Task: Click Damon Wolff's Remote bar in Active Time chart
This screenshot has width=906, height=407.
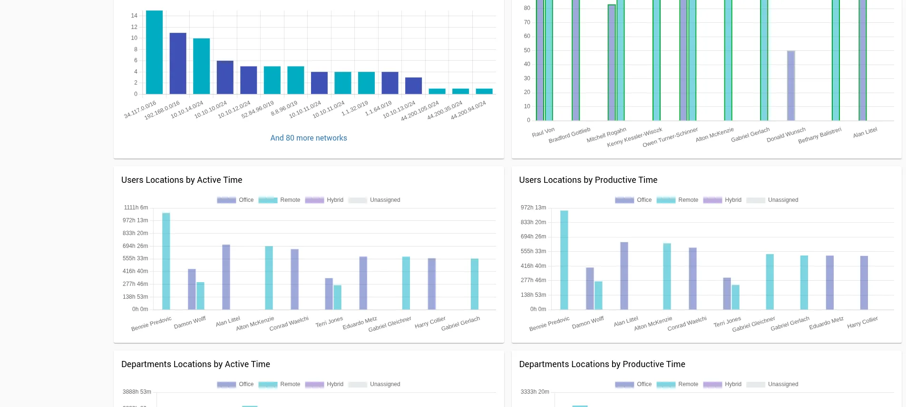Action: (200, 296)
